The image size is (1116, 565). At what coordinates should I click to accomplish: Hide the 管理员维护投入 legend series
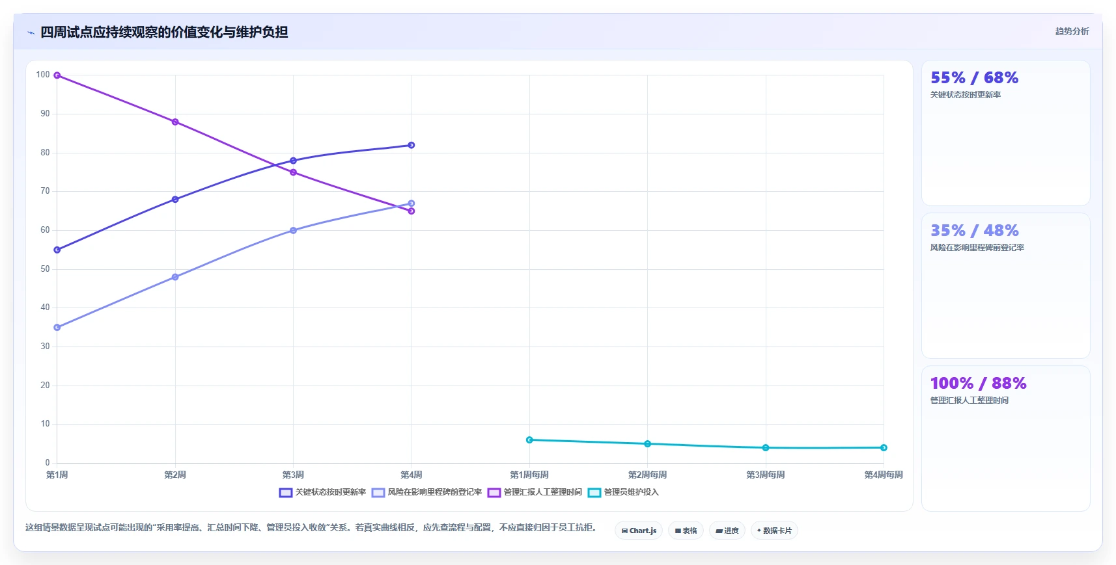pyautogui.click(x=624, y=492)
